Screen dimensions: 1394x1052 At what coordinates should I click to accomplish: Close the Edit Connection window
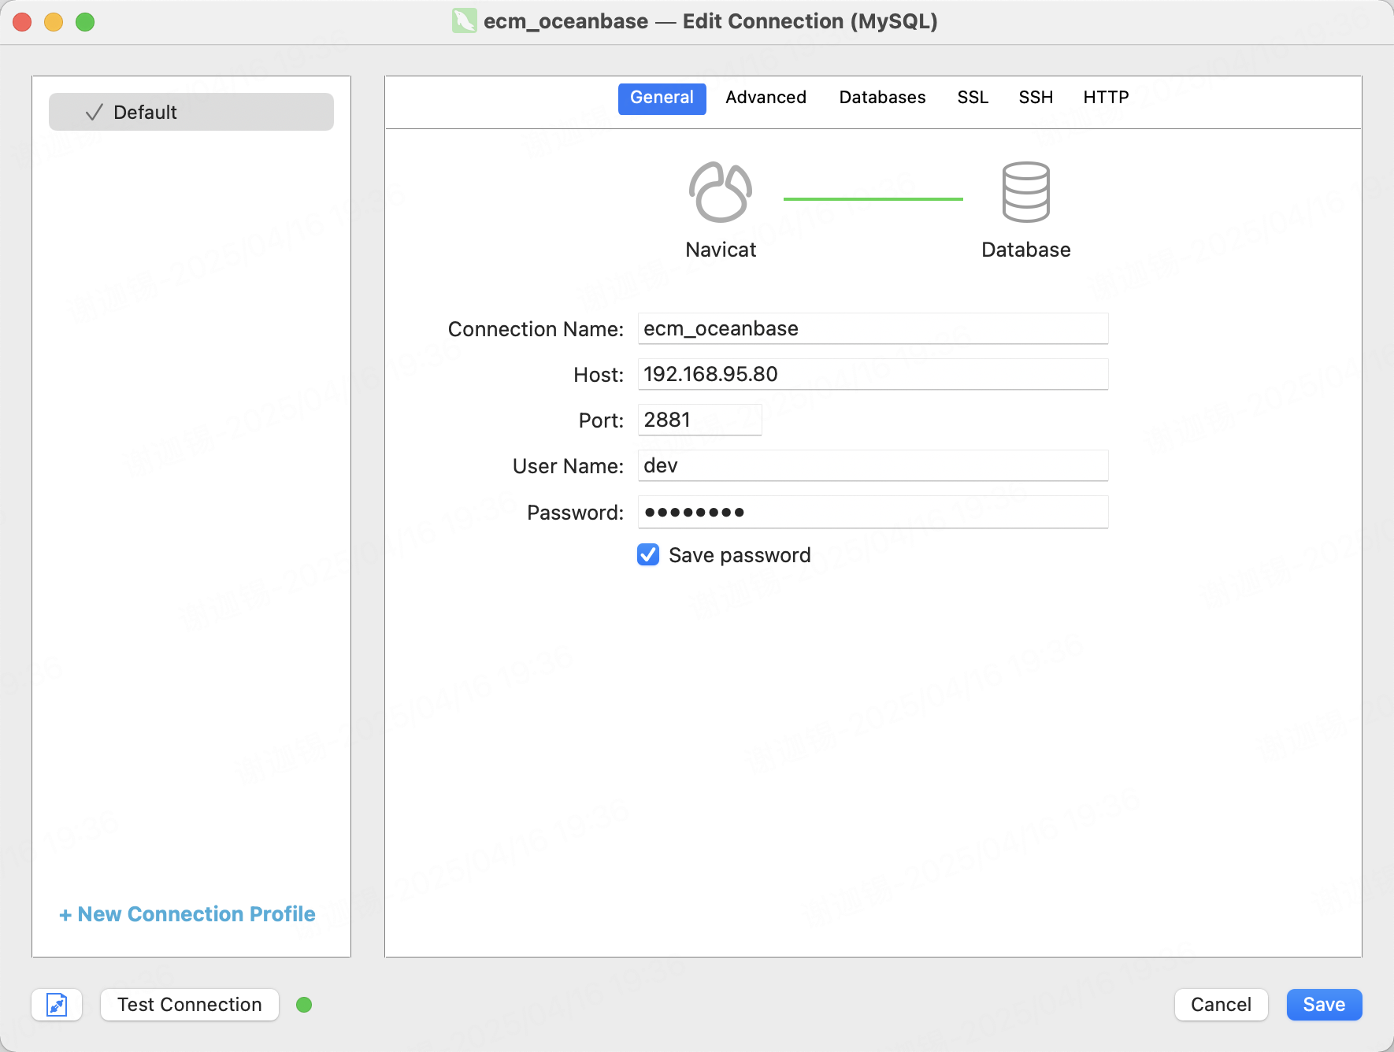tap(22, 22)
